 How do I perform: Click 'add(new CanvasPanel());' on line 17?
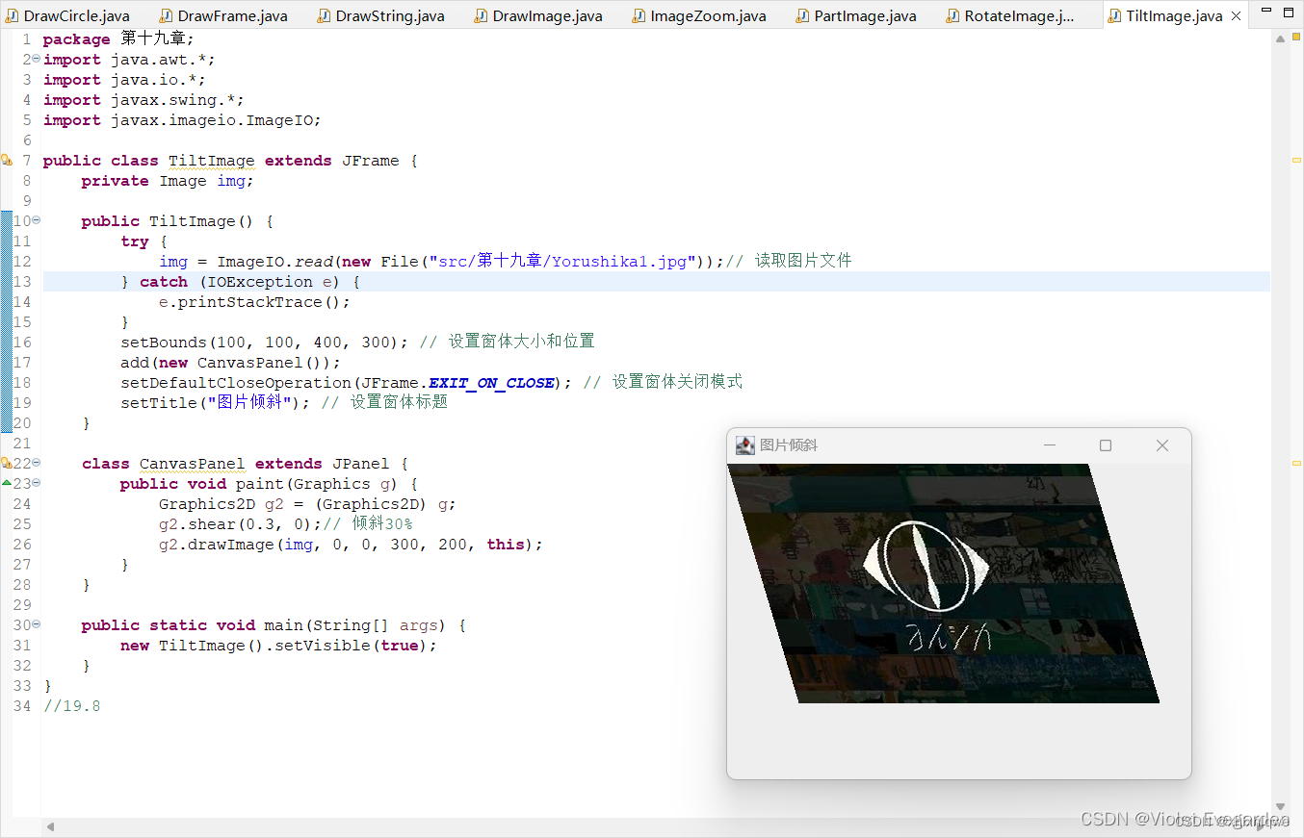coord(231,363)
